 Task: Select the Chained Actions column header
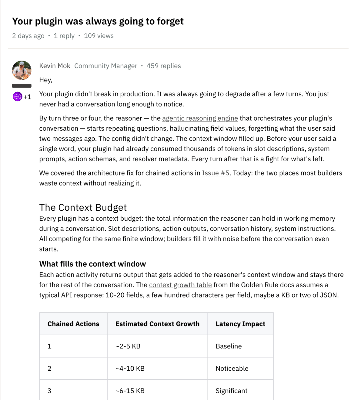coord(73,324)
